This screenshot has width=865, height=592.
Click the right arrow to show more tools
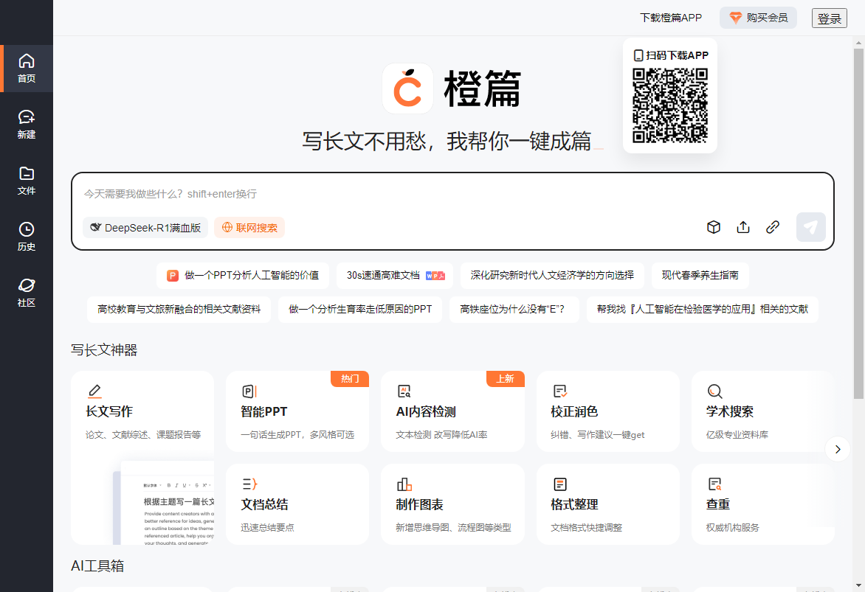tap(838, 449)
